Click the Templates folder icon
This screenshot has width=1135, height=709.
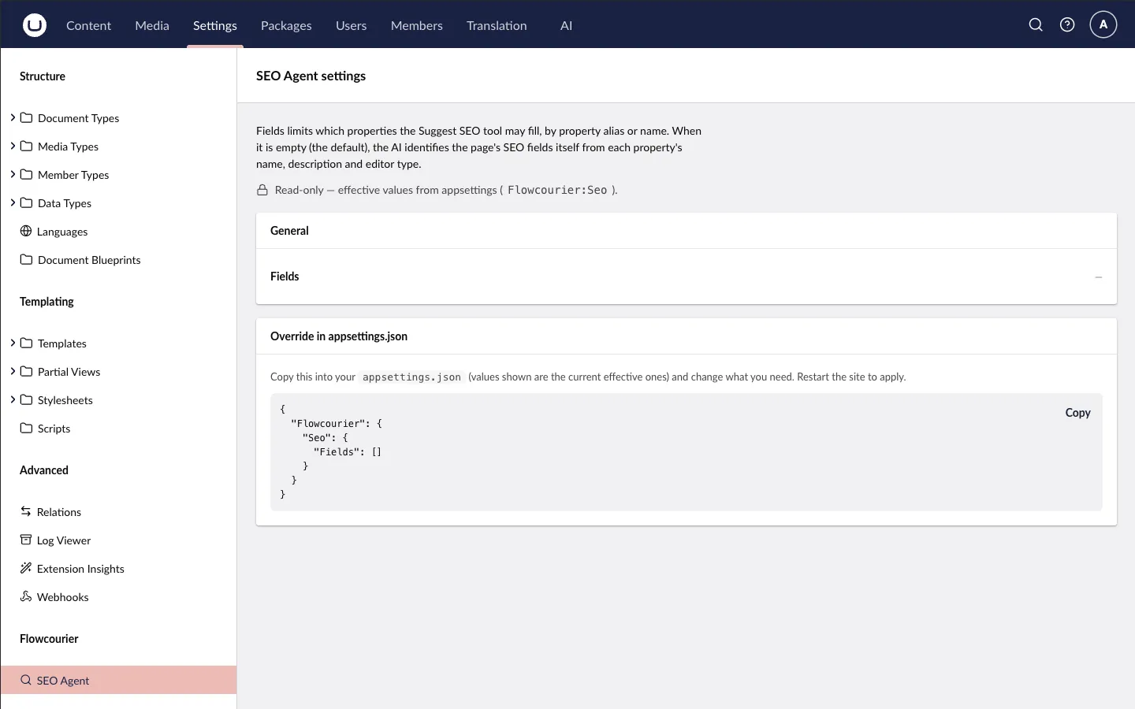coord(26,343)
